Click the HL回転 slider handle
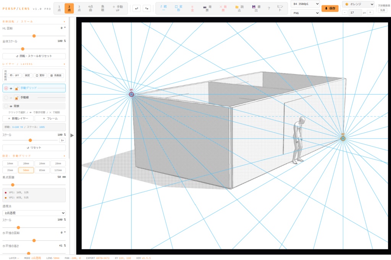 click(x=34, y=36)
